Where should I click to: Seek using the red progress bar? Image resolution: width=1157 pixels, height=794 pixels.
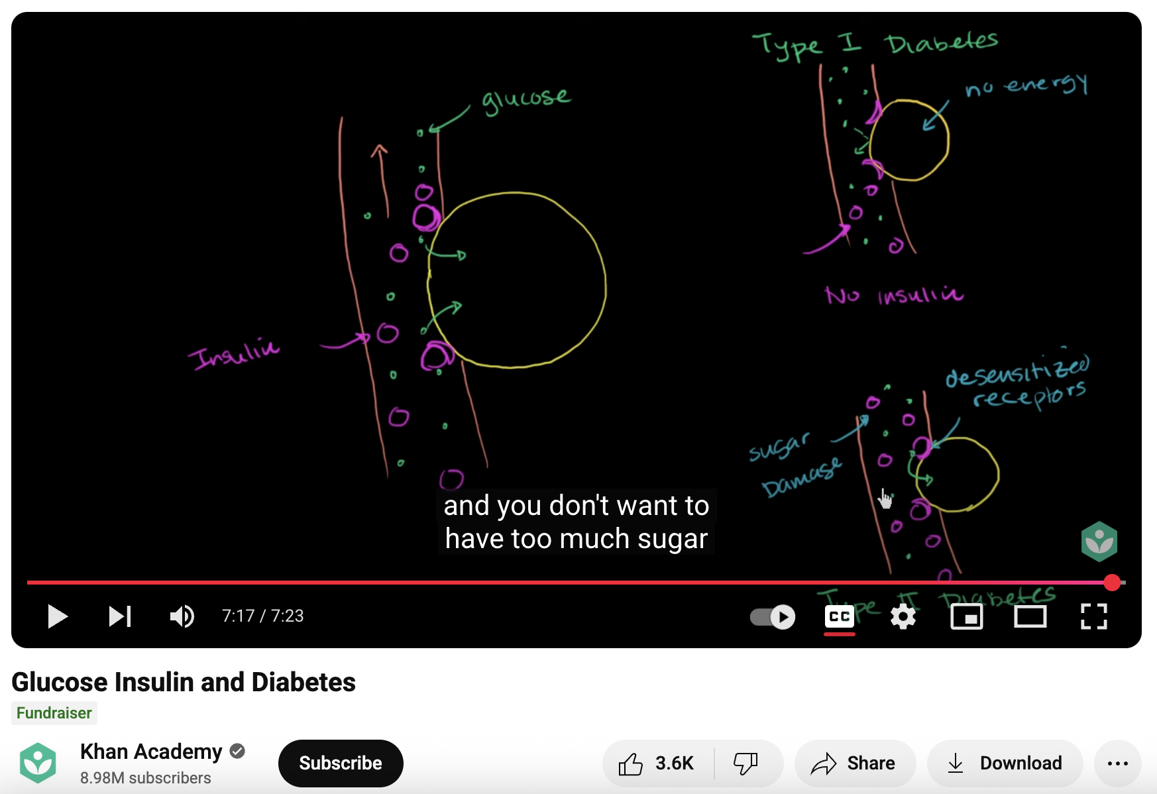click(570, 582)
